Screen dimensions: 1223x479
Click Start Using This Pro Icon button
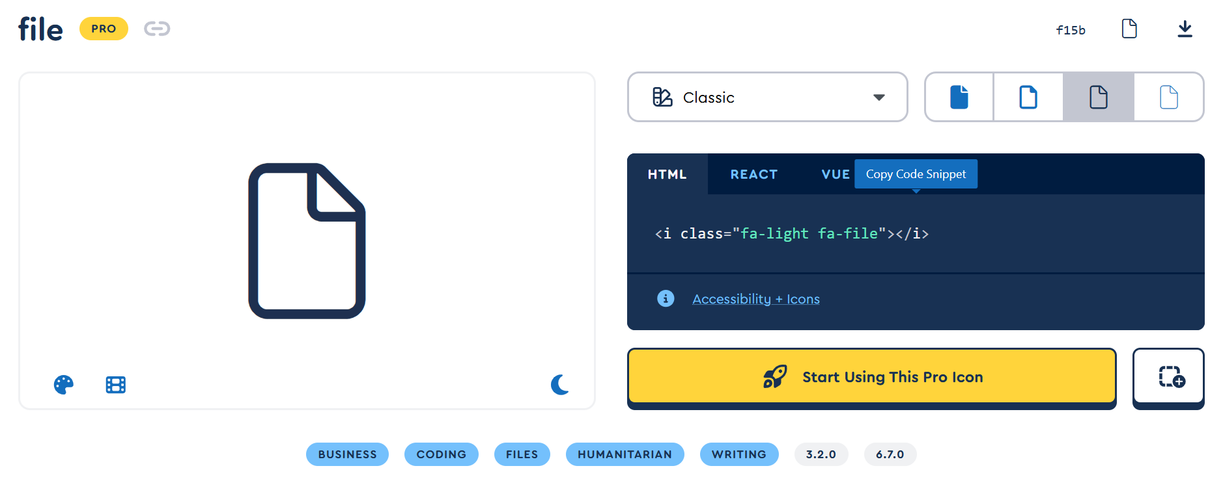coord(871,377)
